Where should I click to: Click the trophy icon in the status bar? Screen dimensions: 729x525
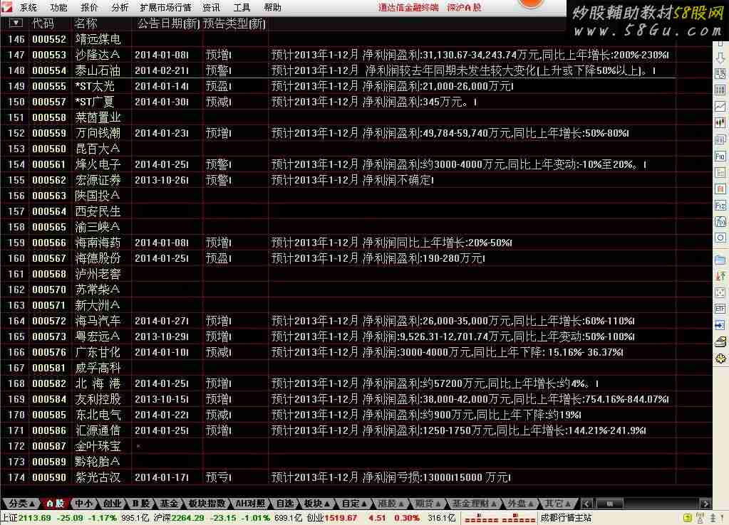point(700,518)
